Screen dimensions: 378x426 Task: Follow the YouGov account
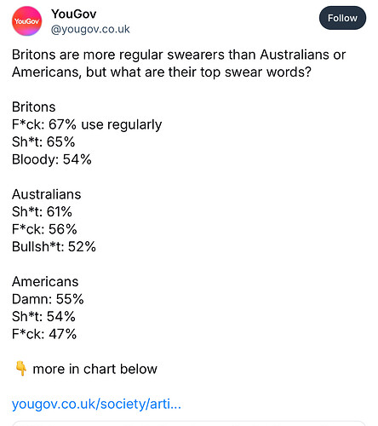click(342, 18)
